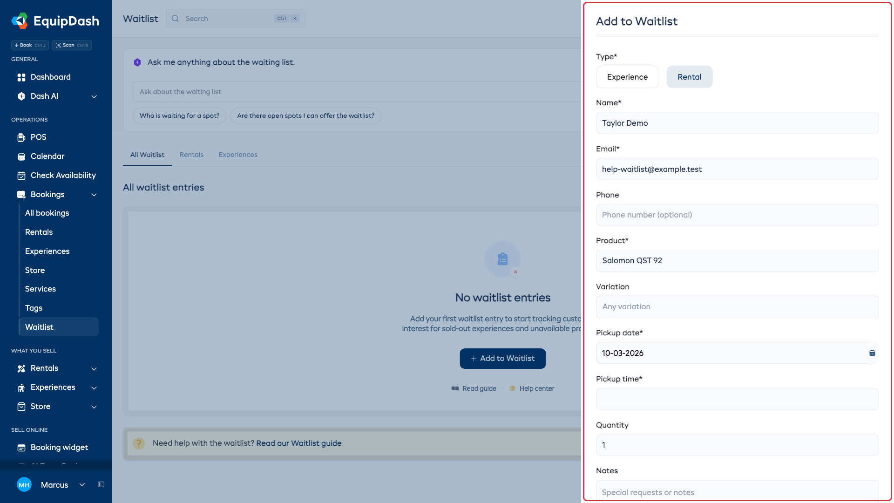Click the Calendar sidebar icon

pos(21,156)
